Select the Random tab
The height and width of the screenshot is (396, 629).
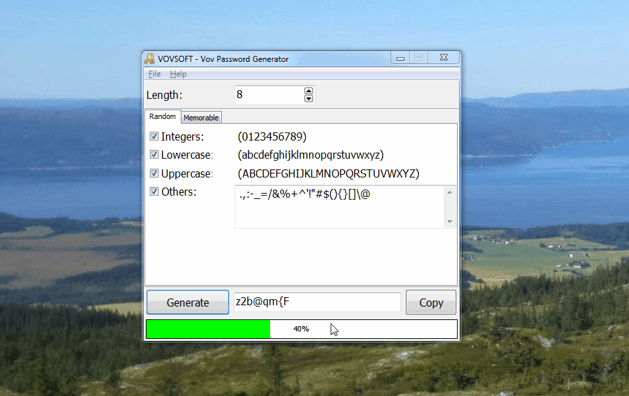pos(163,116)
